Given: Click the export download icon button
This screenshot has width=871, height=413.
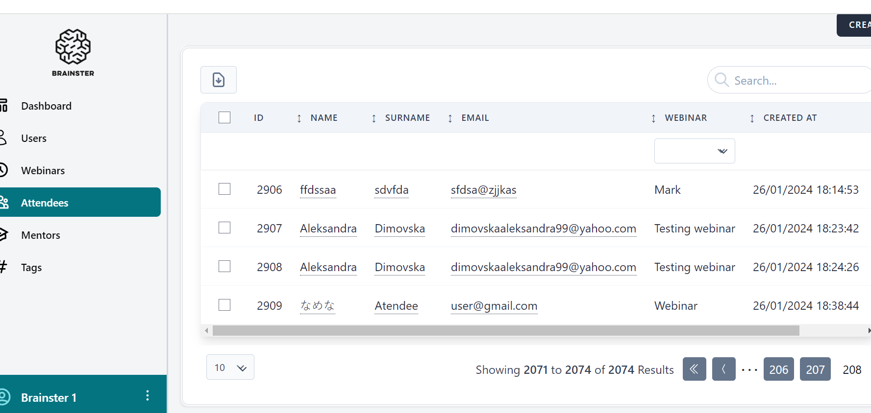Looking at the screenshot, I should pyautogui.click(x=219, y=80).
